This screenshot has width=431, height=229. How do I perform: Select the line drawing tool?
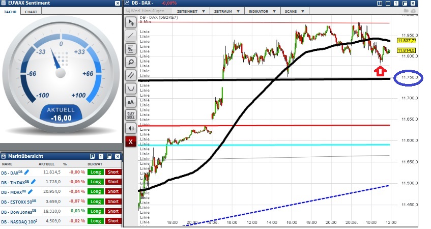click(131, 36)
